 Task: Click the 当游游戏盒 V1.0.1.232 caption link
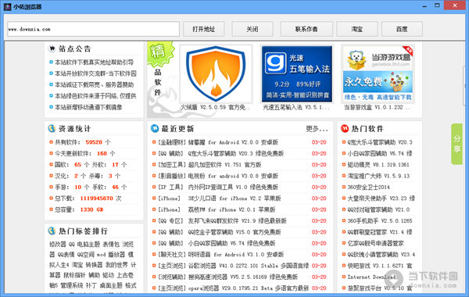(378, 107)
